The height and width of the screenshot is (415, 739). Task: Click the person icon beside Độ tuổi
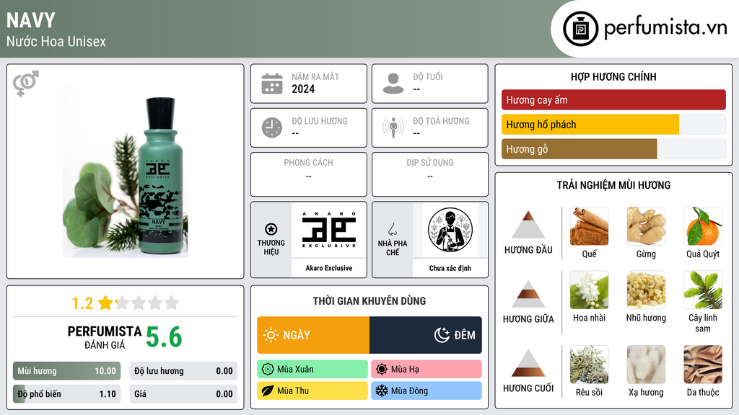click(x=393, y=84)
